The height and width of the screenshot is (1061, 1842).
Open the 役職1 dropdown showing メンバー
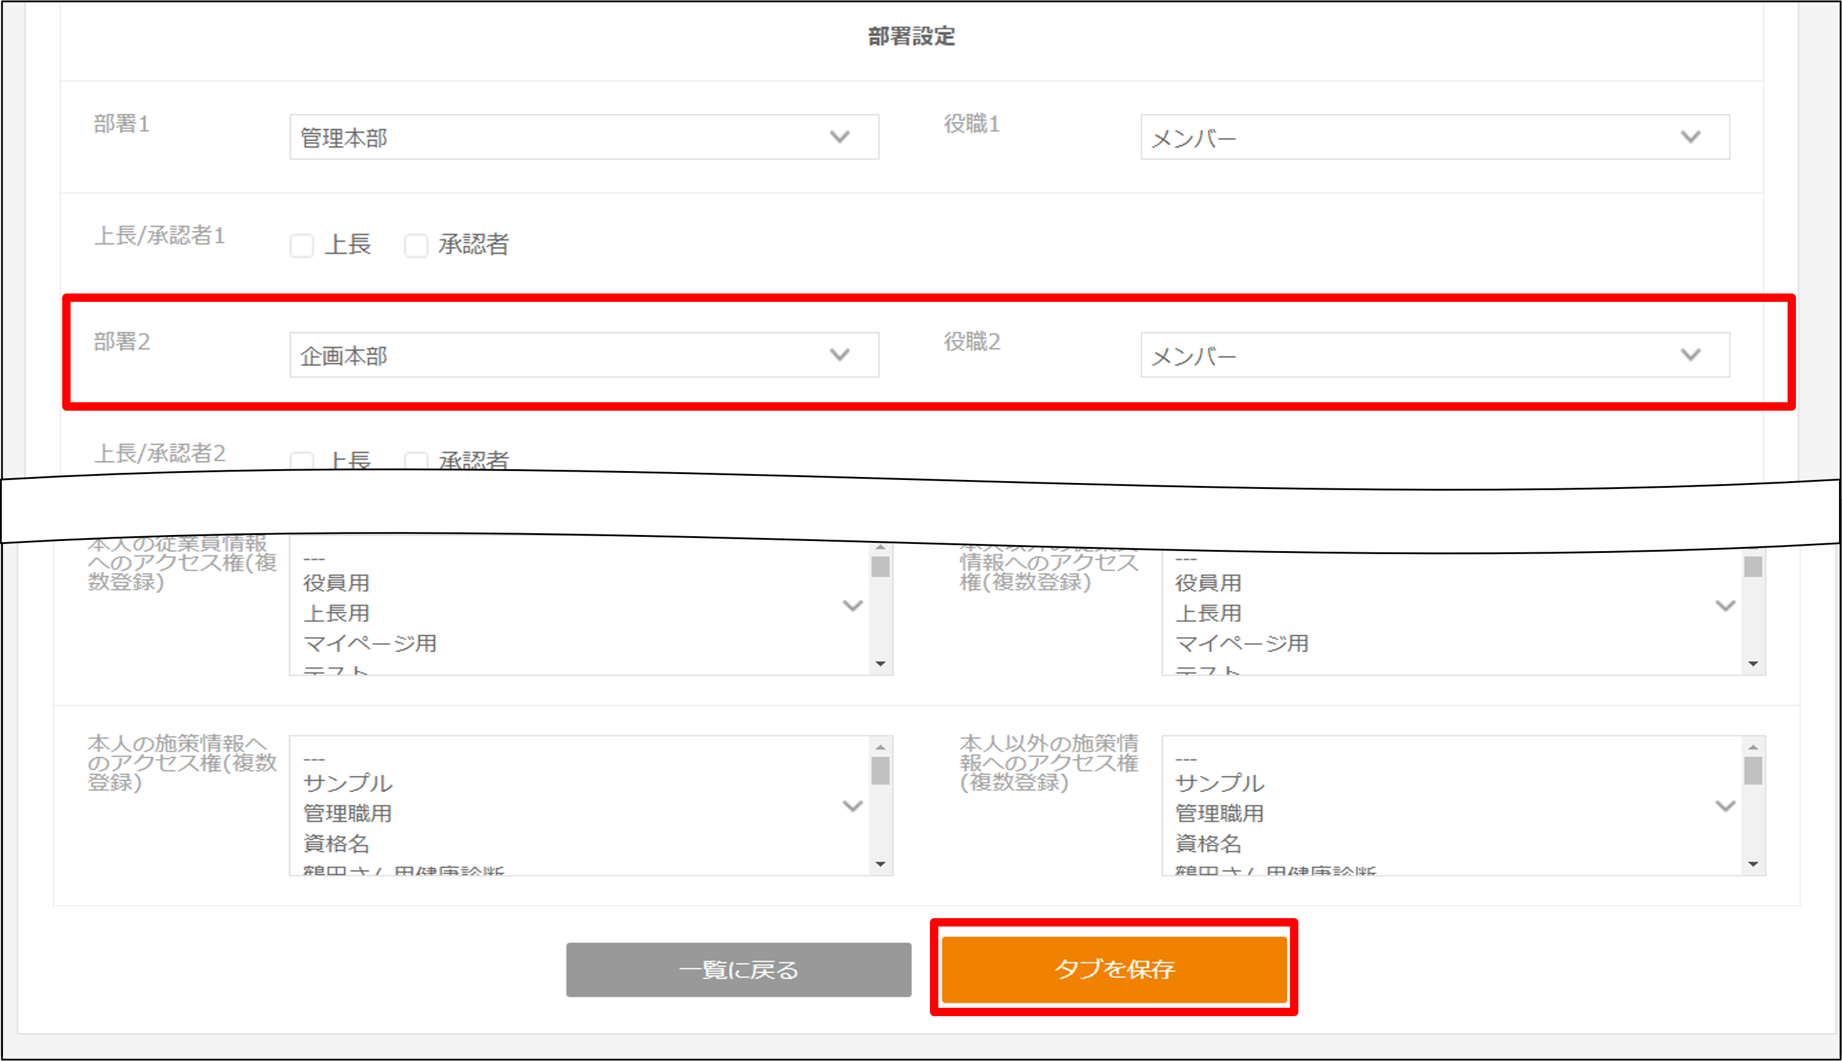coord(1434,137)
